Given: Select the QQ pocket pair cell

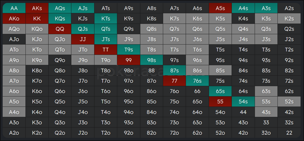Looking at the screenshot, I should [x=60, y=29].
